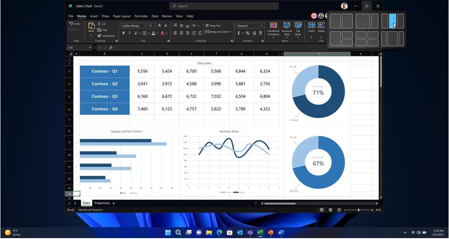Click the Increase Indent icon
Viewport: 449px width, 239px height.
tap(200, 33)
